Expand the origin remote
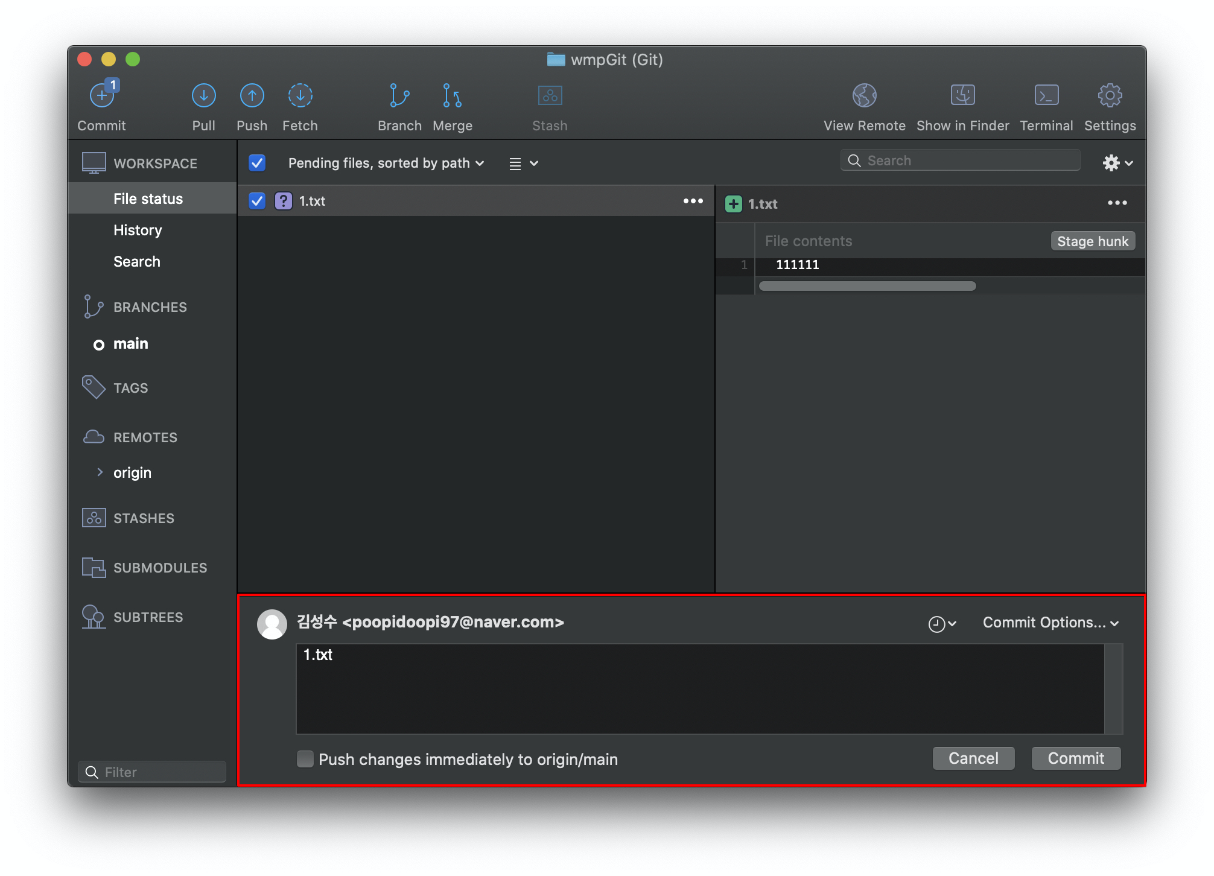Image resolution: width=1214 pixels, height=876 pixels. 100,472
